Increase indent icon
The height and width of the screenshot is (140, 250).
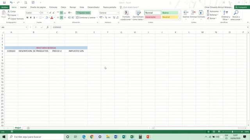[73, 17]
